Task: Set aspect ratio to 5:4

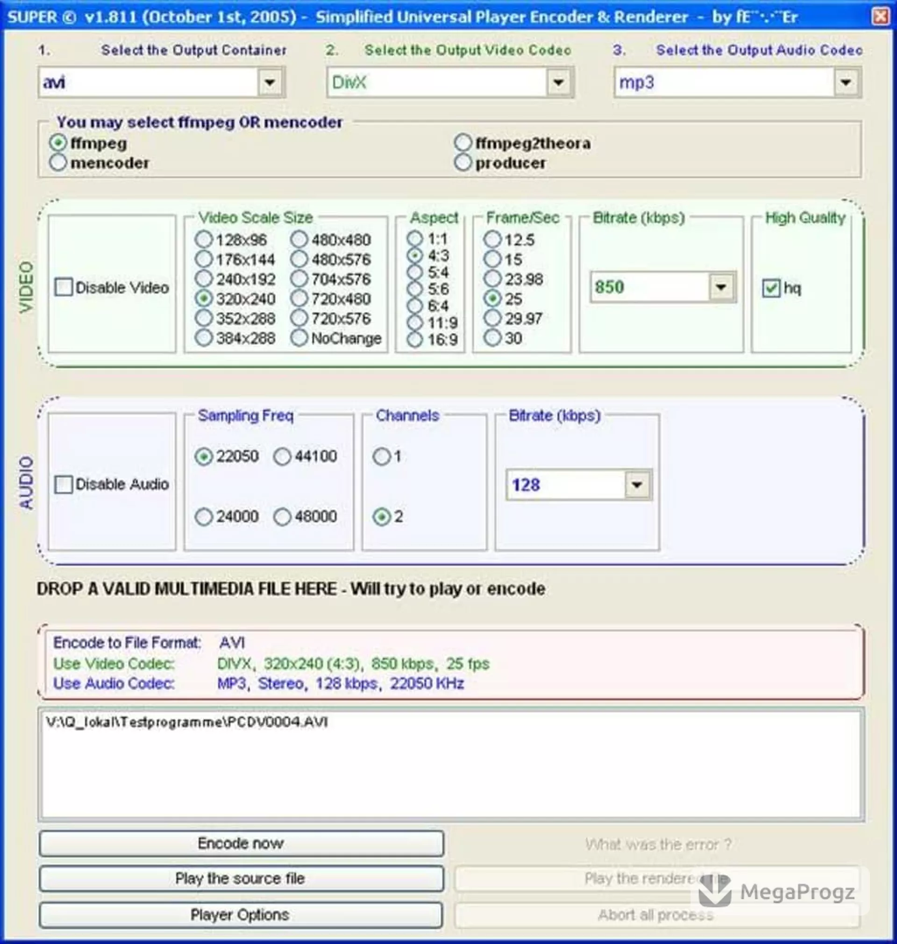Action: point(415,272)
